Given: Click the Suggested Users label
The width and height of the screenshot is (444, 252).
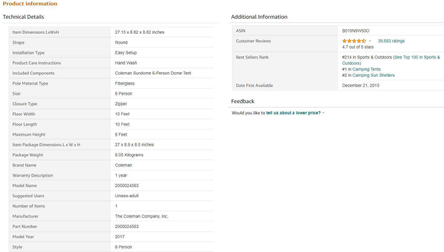Looking at the screenshot, I should point(28,196).
